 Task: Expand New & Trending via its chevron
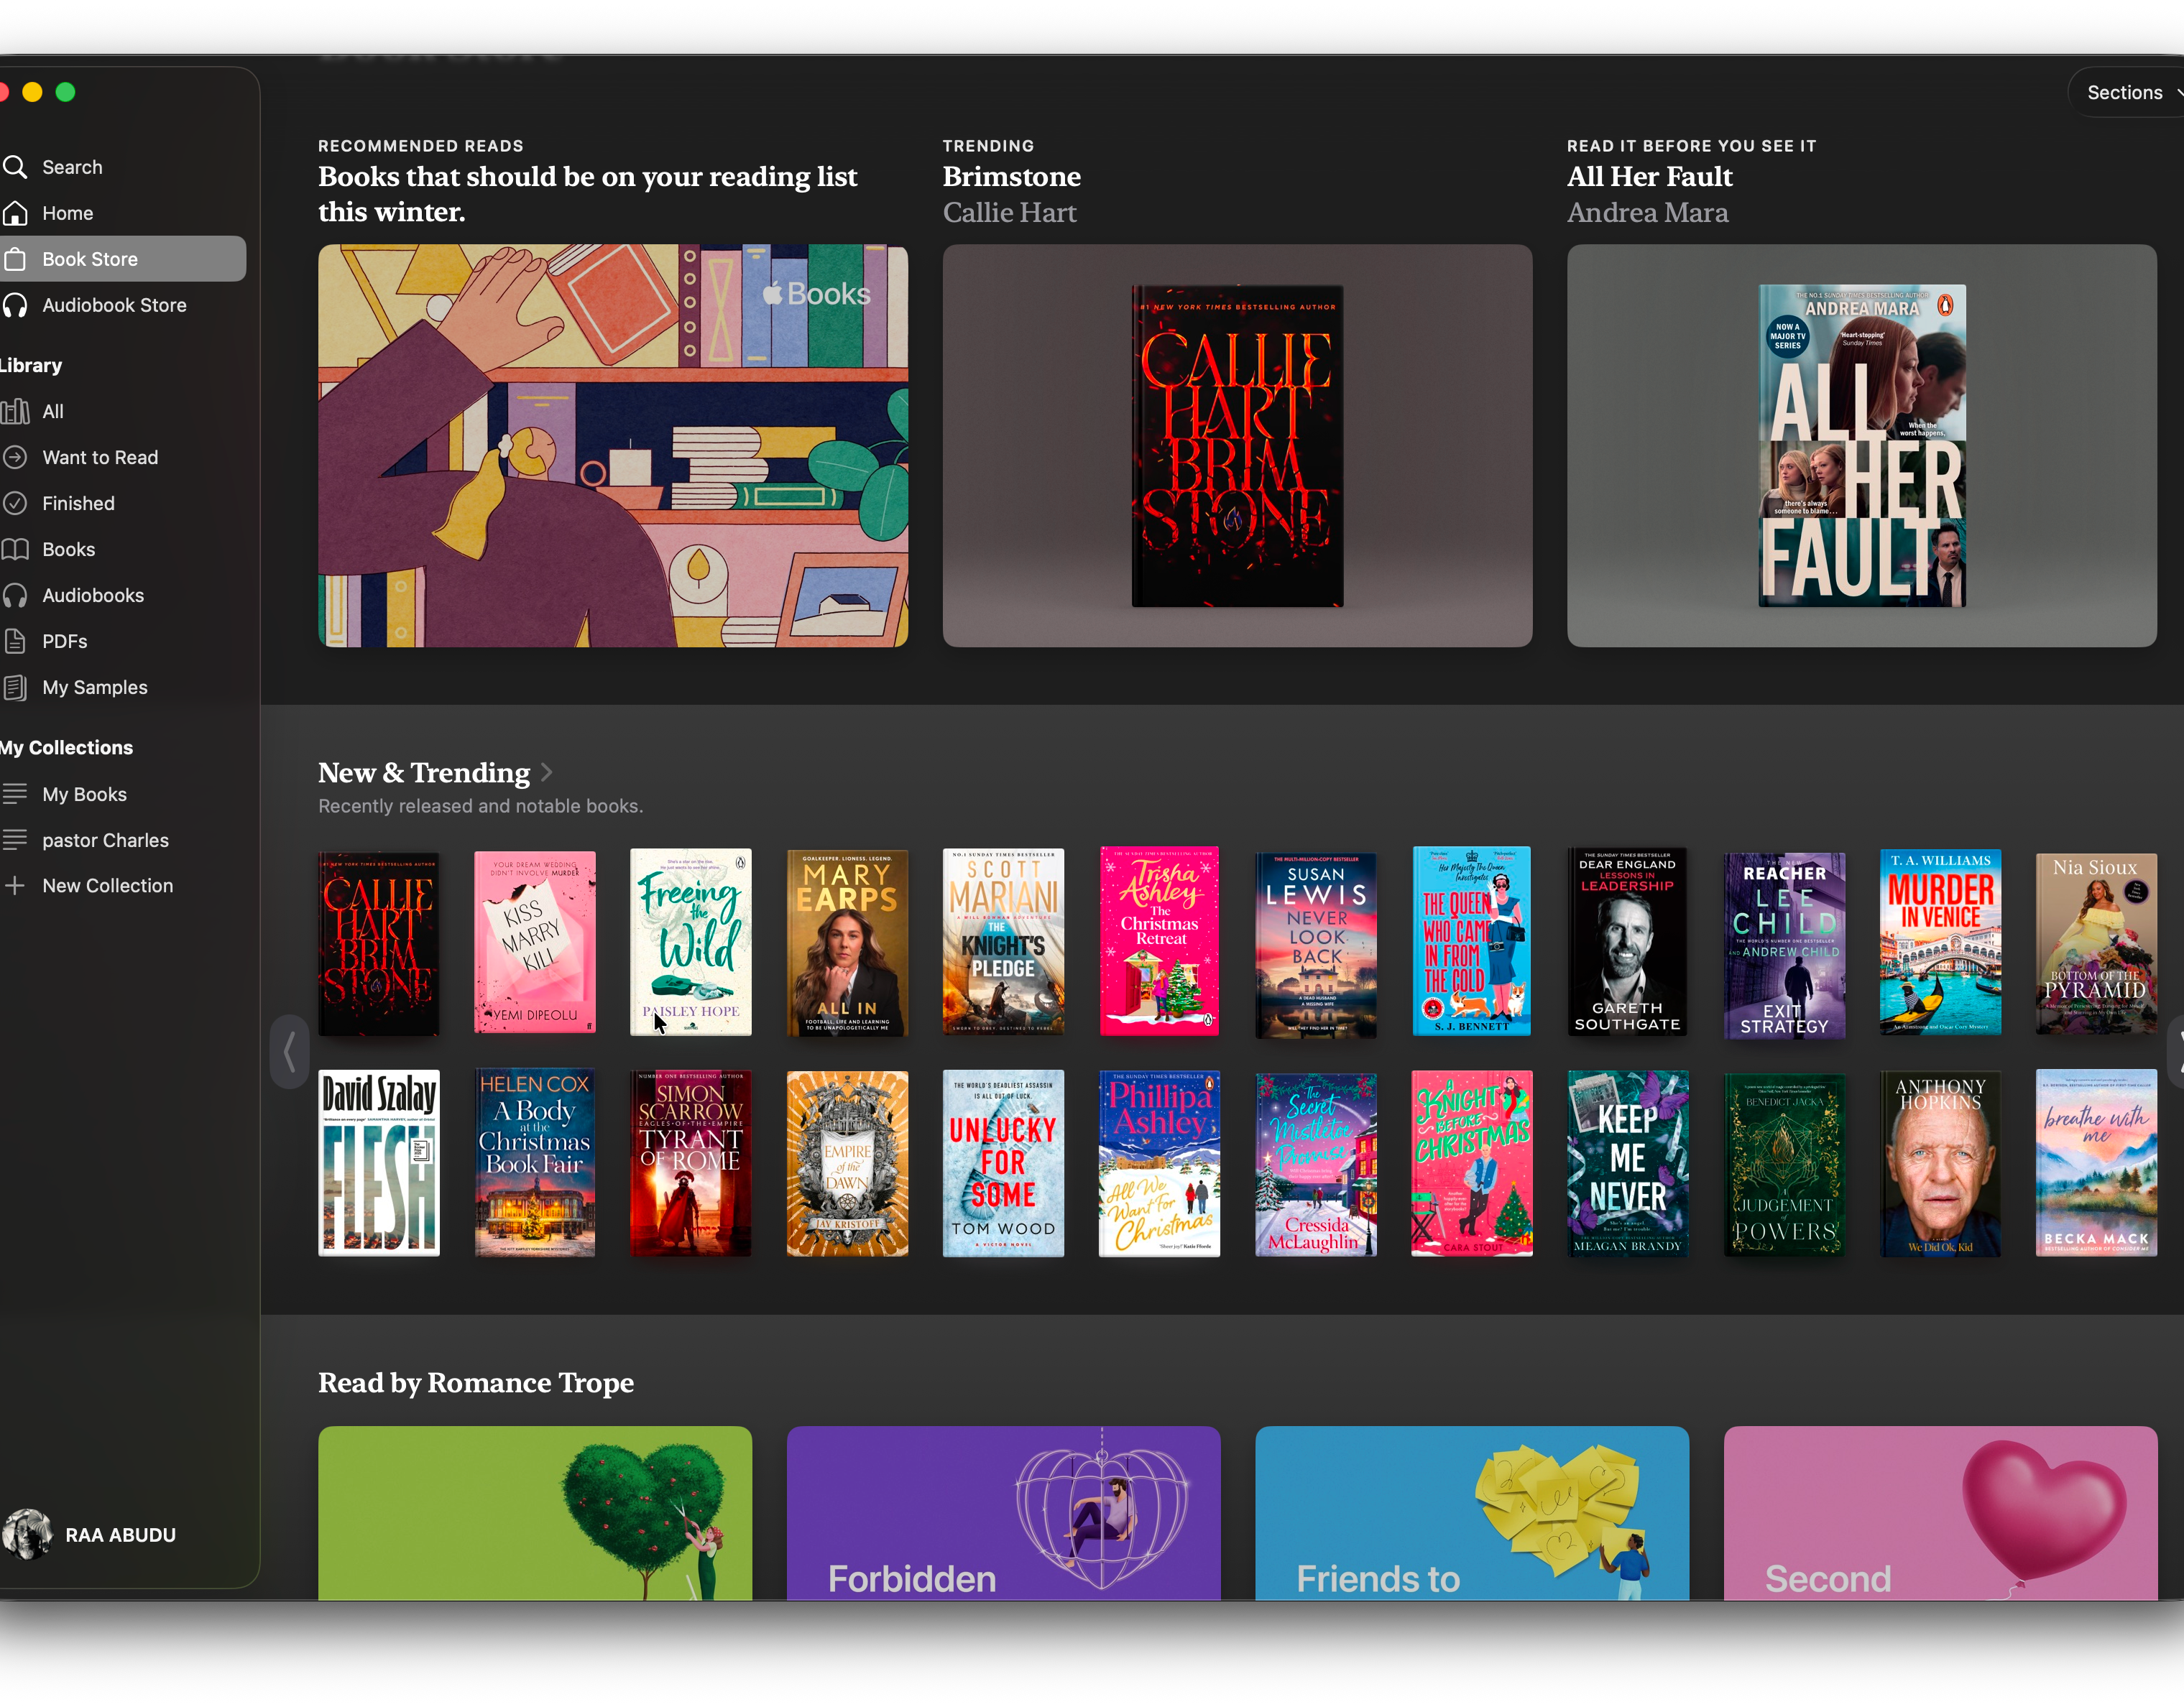point(546,772)
